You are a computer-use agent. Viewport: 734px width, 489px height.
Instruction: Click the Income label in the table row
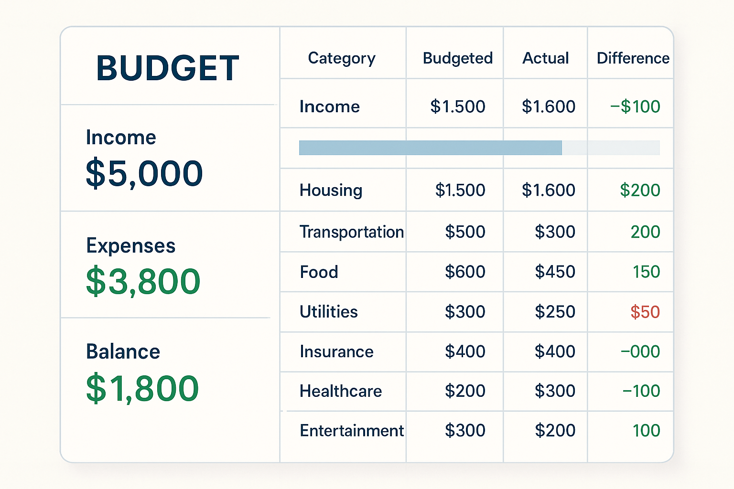pyautogui.click(x=329, y=106)
